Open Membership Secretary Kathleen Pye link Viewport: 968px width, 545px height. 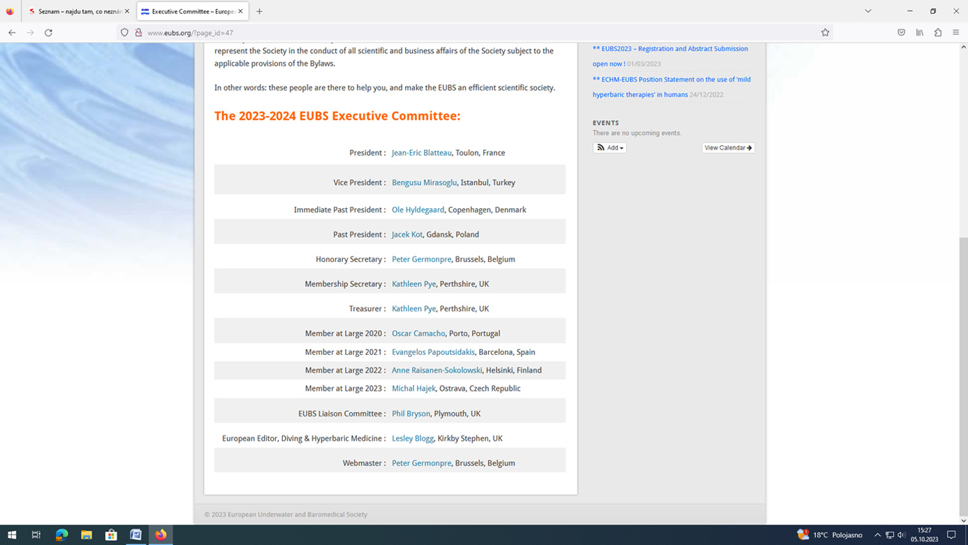click(x=413, y=284)
